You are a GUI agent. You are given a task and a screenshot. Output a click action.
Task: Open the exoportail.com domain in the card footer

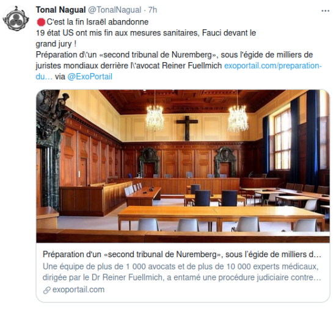tap(78, 289)
